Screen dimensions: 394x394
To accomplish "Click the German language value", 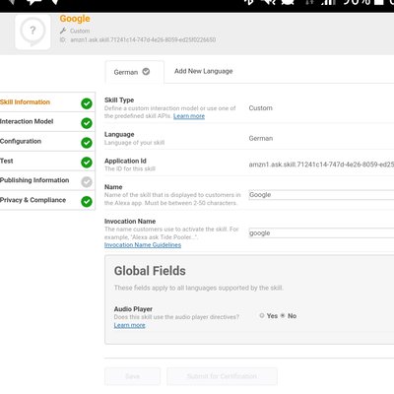I will [x=261, y=138].
